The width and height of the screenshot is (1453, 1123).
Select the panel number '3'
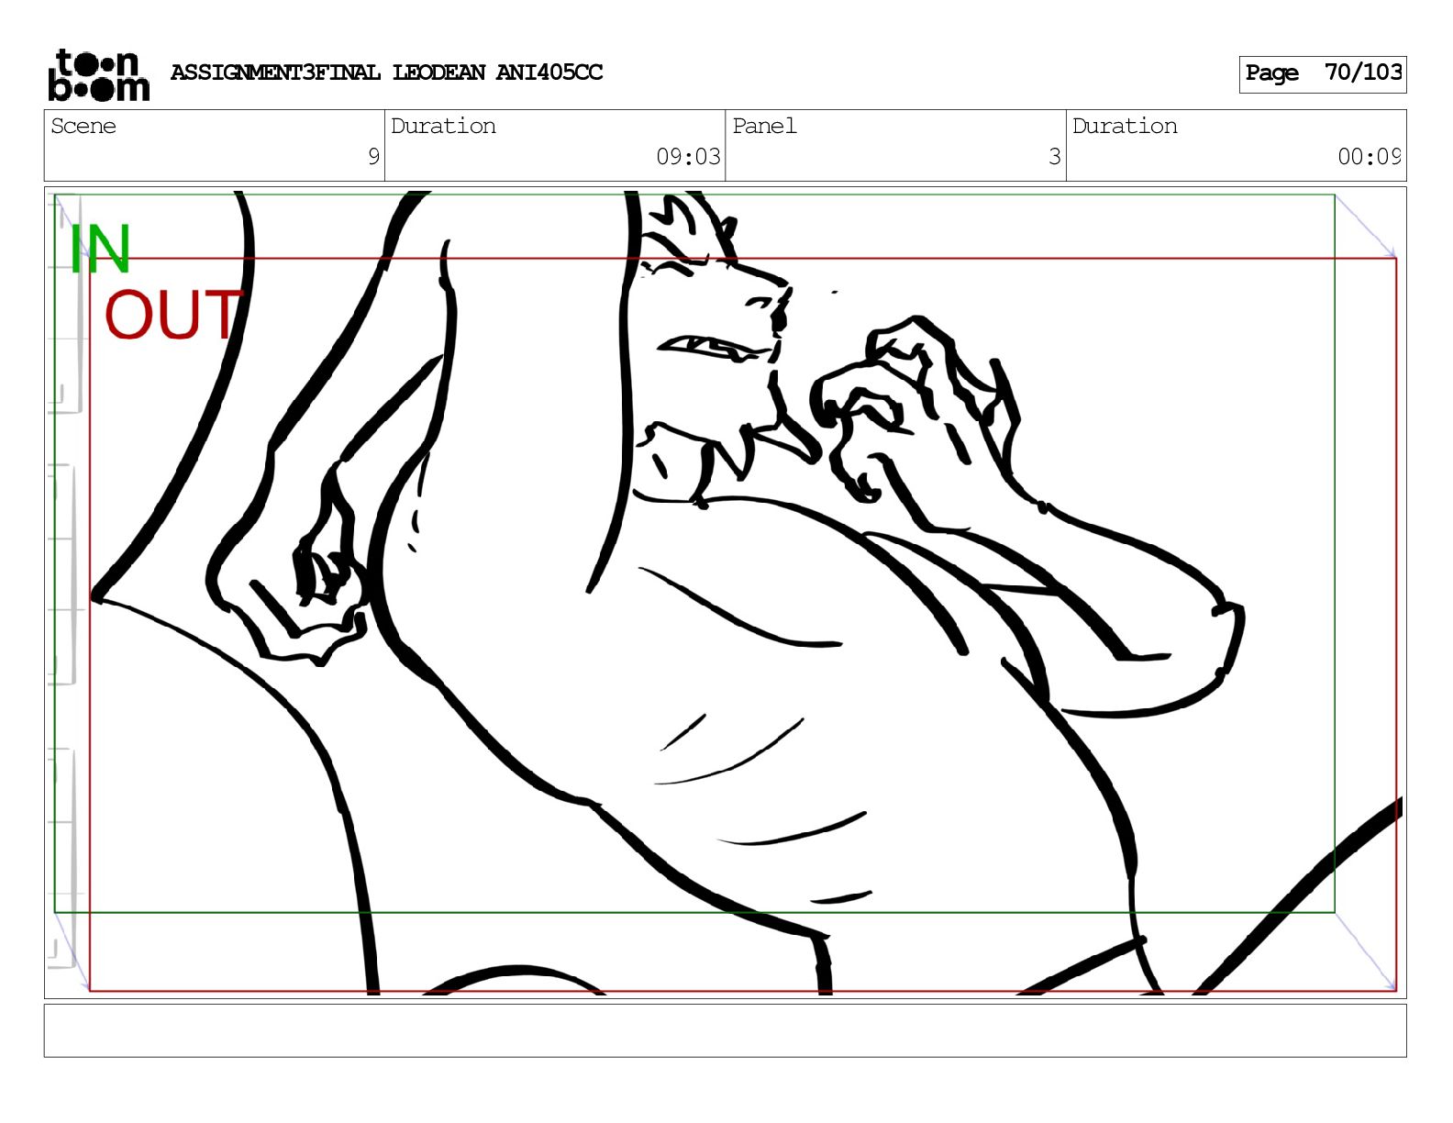point(1055,156)
